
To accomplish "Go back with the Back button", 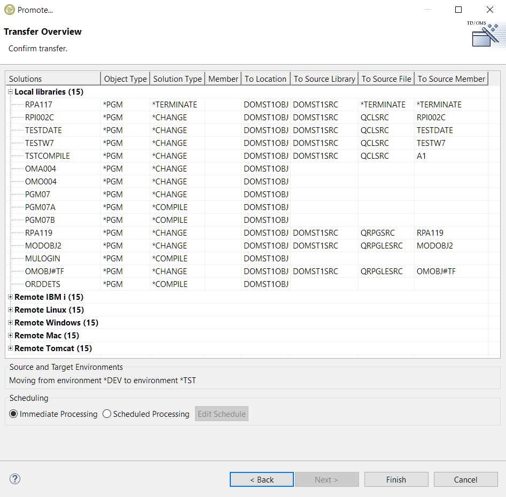I will 261,479.
